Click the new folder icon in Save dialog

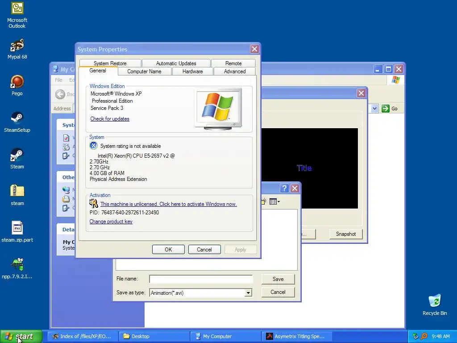point(264,201)
